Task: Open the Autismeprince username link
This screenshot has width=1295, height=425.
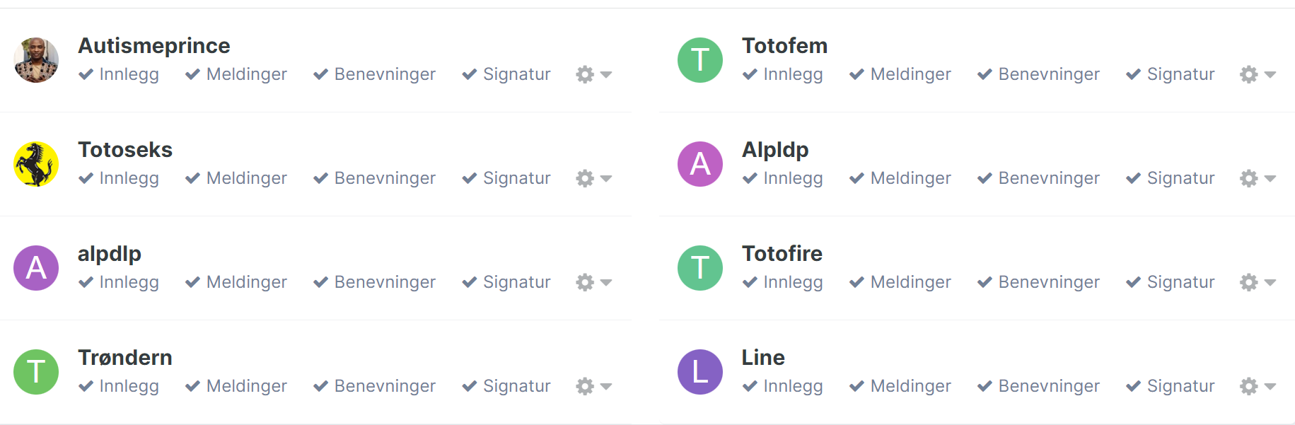Action: [x=154, y=46]
